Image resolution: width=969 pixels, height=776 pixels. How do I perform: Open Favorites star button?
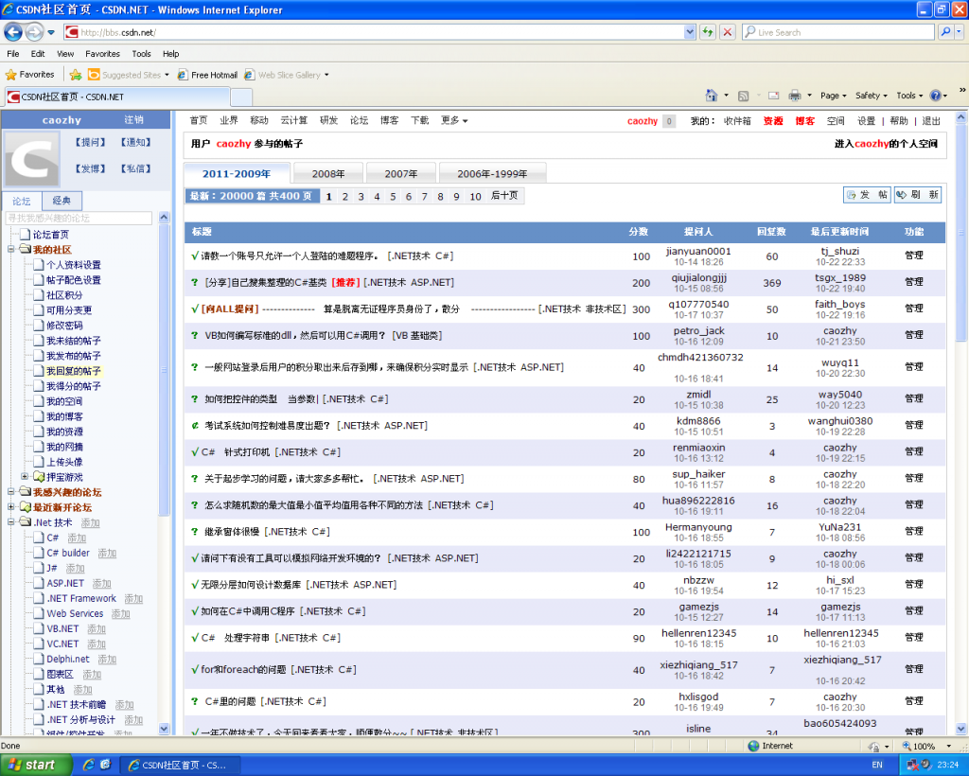(x=30, y=75)
